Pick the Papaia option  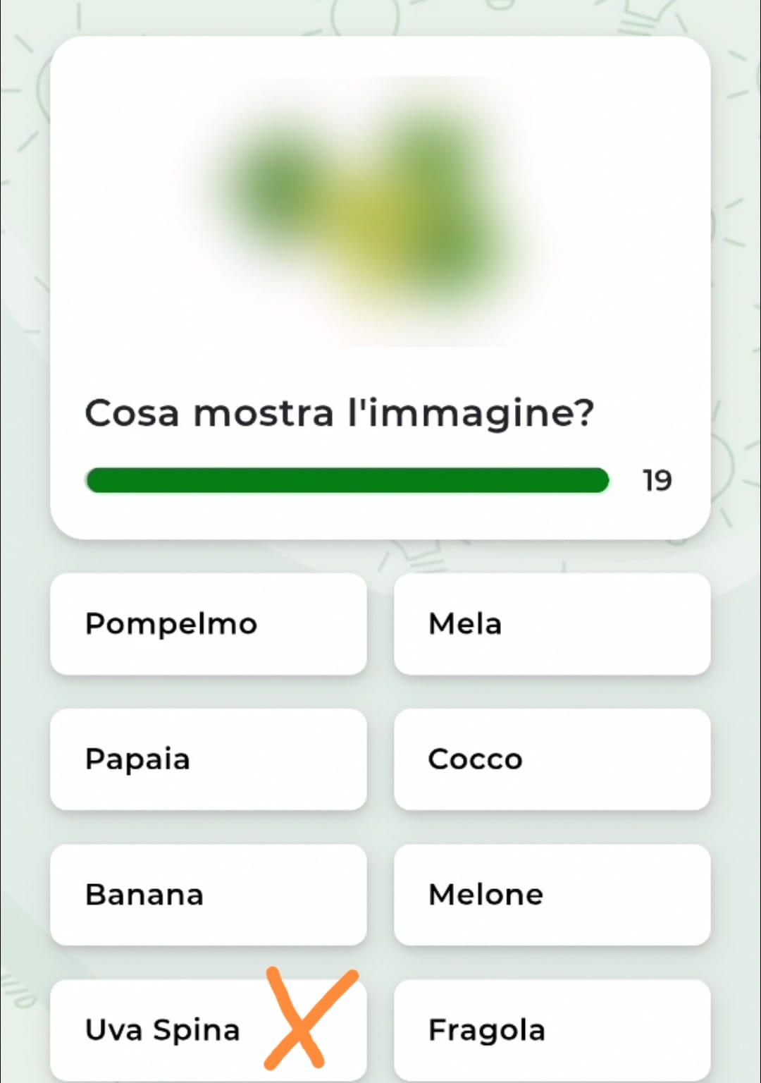(208, 759)
